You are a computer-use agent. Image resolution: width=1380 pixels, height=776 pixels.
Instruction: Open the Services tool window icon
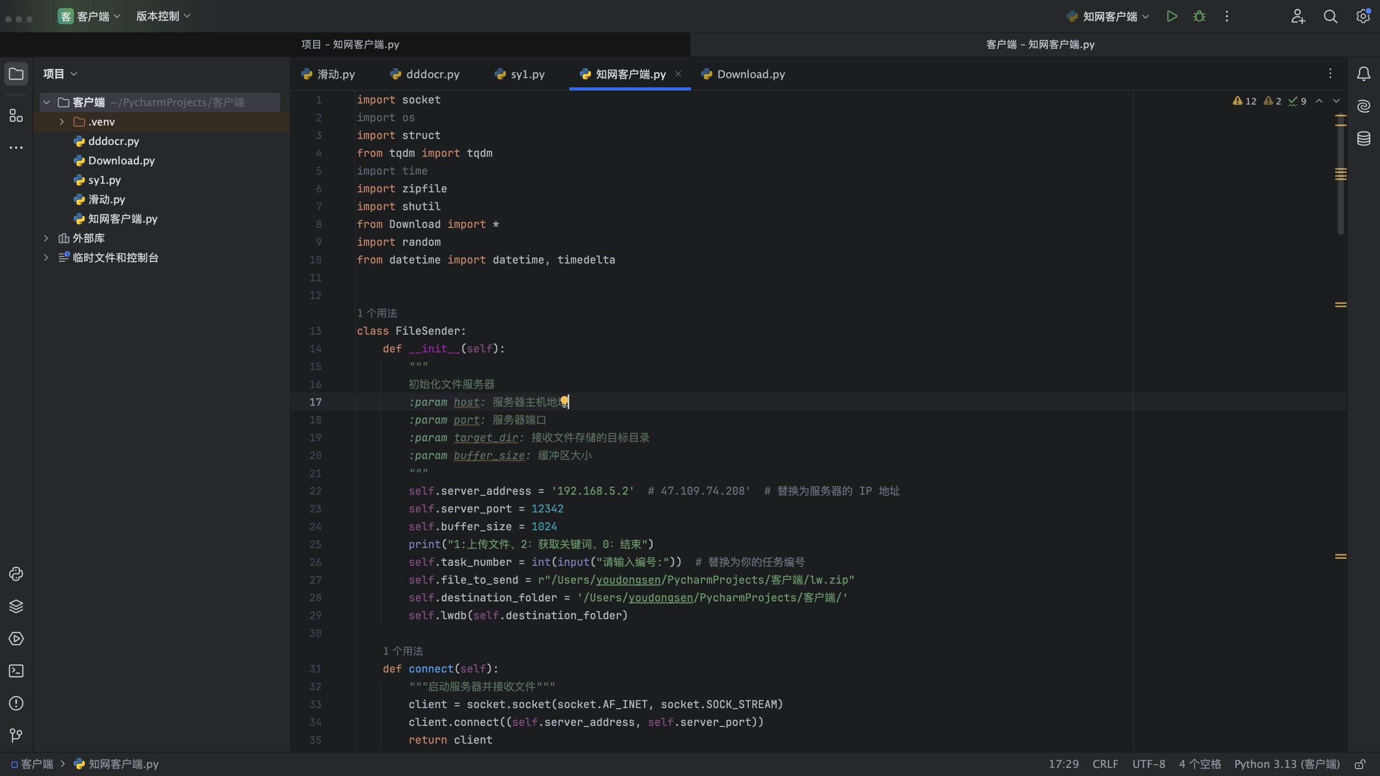[x=16, y=639]
